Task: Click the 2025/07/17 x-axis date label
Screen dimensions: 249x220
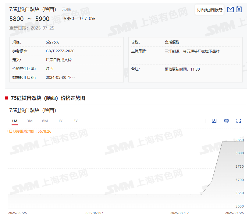Action: [180, 213]
